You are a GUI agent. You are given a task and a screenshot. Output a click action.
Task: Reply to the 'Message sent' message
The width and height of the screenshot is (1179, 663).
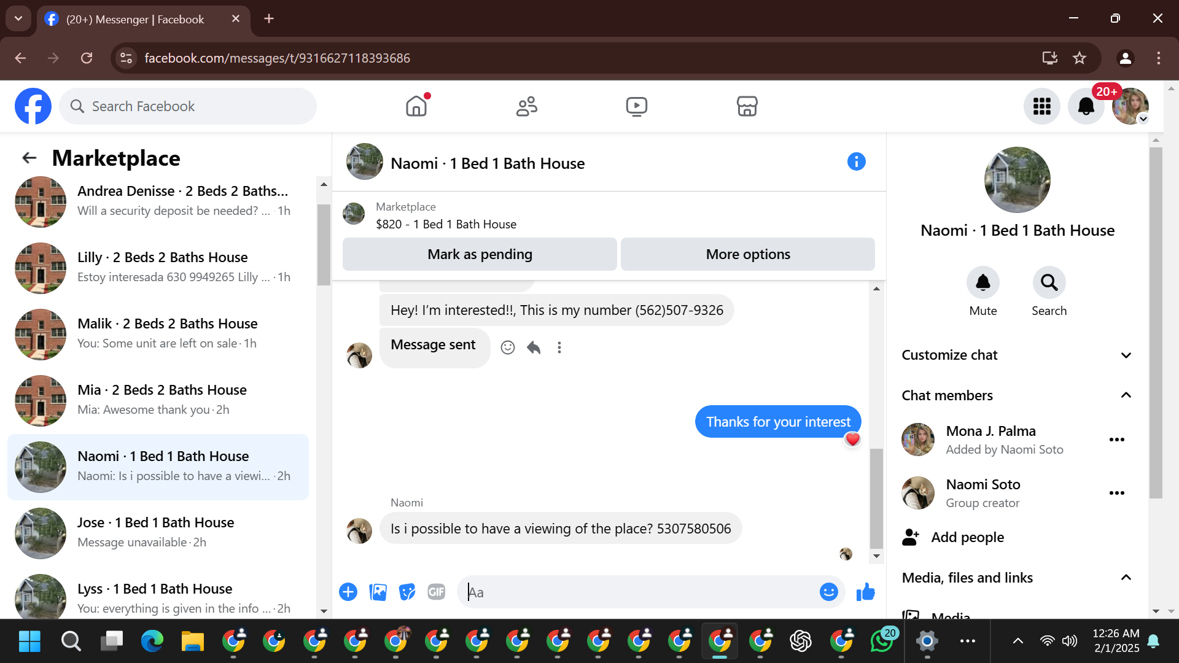coord(534,347)
